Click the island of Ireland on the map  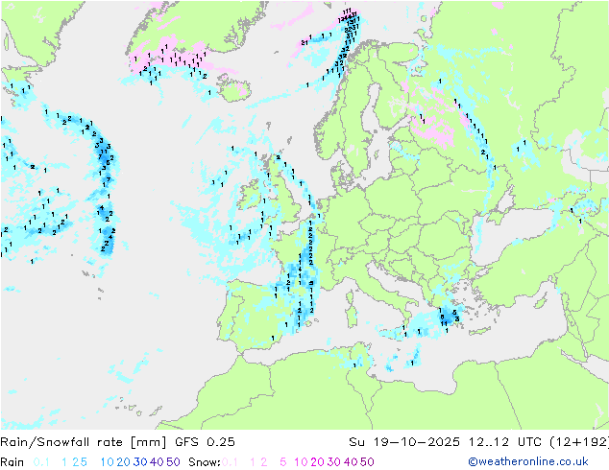[250, 195]
